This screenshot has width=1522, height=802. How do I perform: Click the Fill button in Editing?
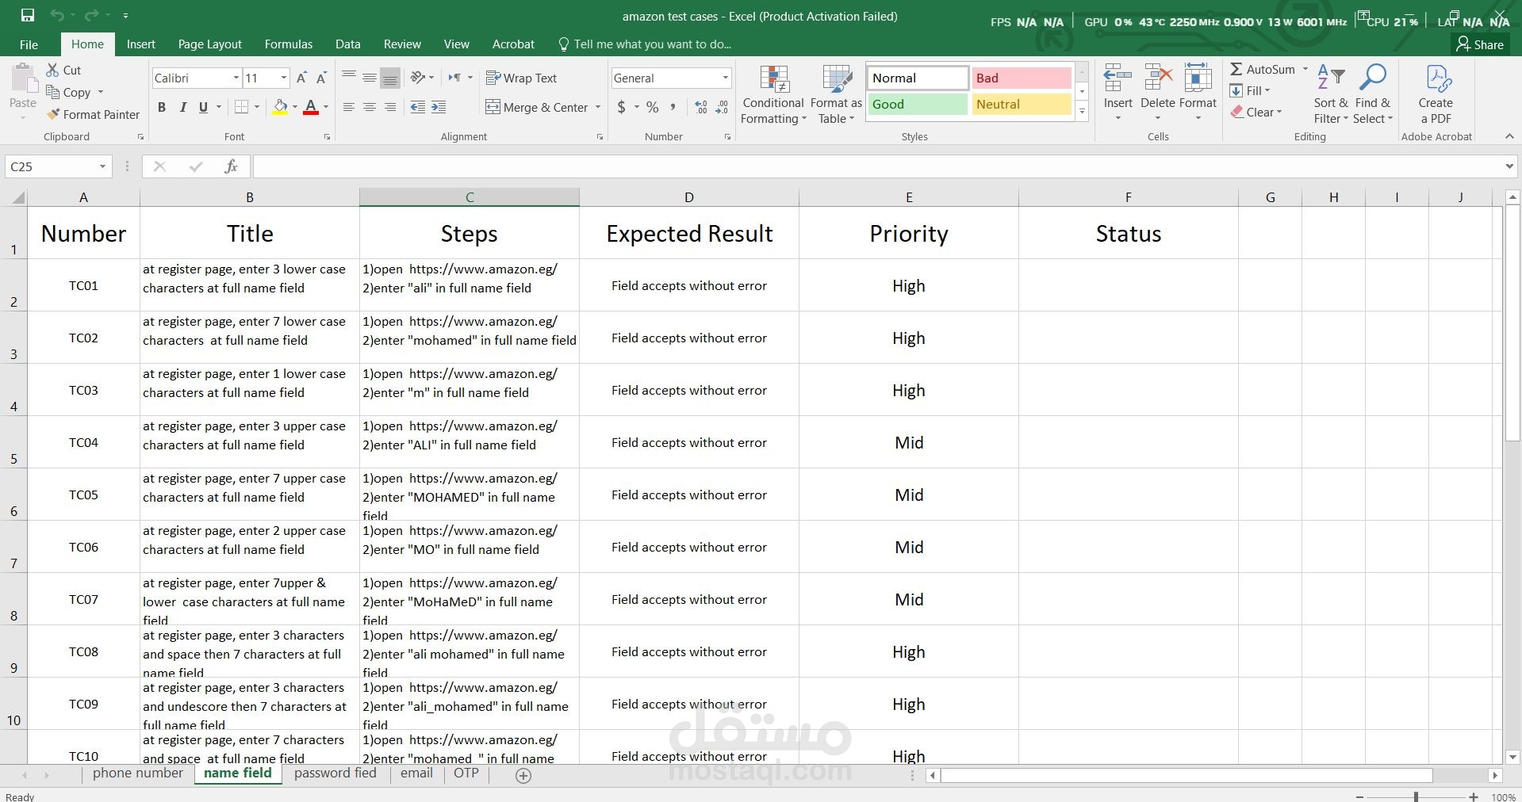click(x=1250, y=91)
